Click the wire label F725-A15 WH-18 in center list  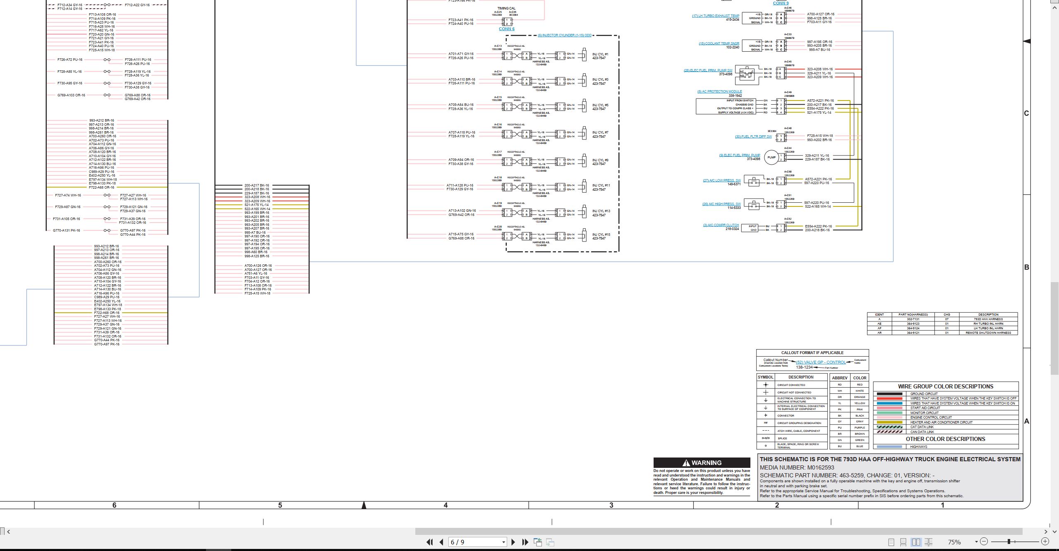257,293
